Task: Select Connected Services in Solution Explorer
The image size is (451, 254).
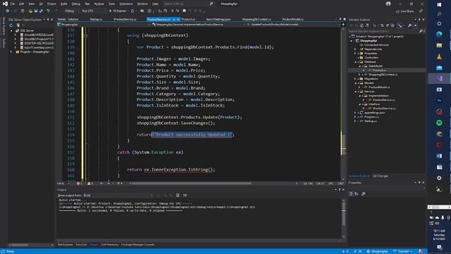Action: point(376,45)
